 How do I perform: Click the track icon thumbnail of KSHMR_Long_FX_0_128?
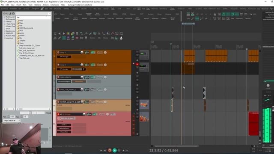[x=144, y=104]
